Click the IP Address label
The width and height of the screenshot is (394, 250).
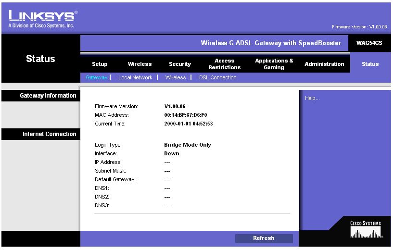[108, 162]
